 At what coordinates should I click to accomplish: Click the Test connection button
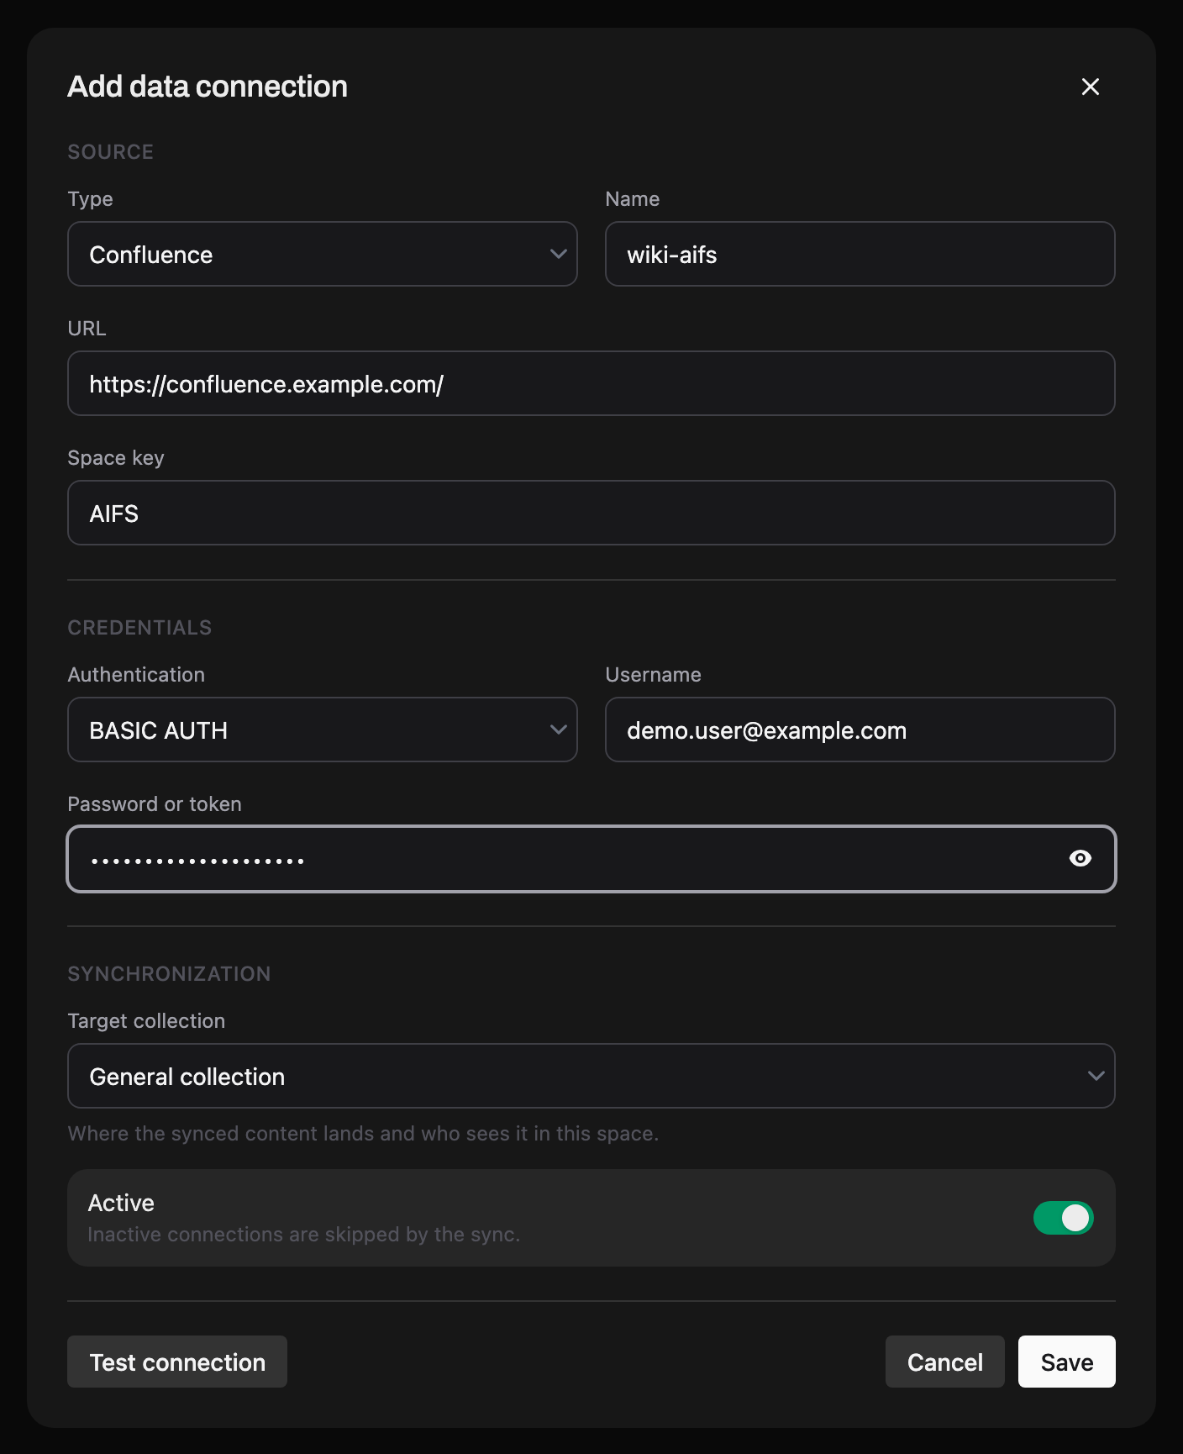177,1362
